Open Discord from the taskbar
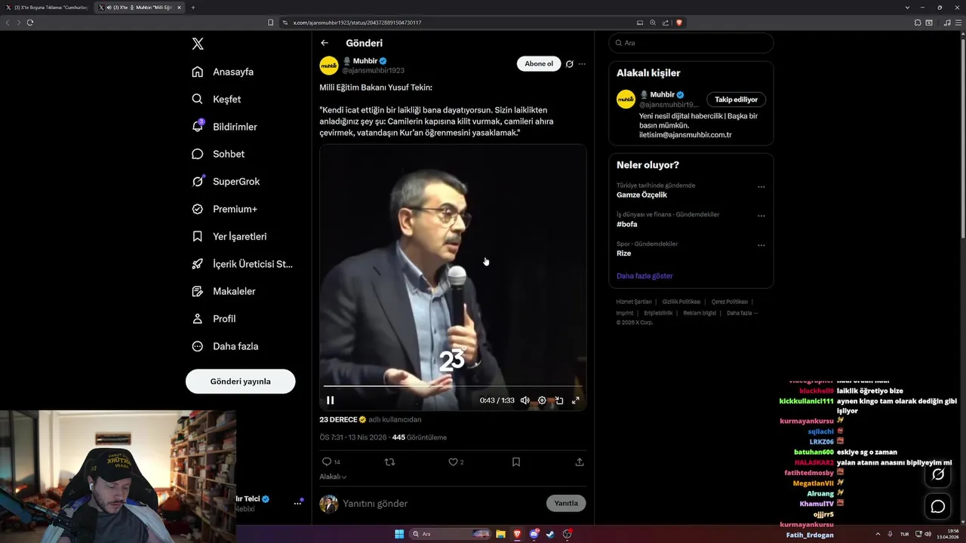Image resolution: width=966 pixels, height=543 pixels. coord(534,534)
